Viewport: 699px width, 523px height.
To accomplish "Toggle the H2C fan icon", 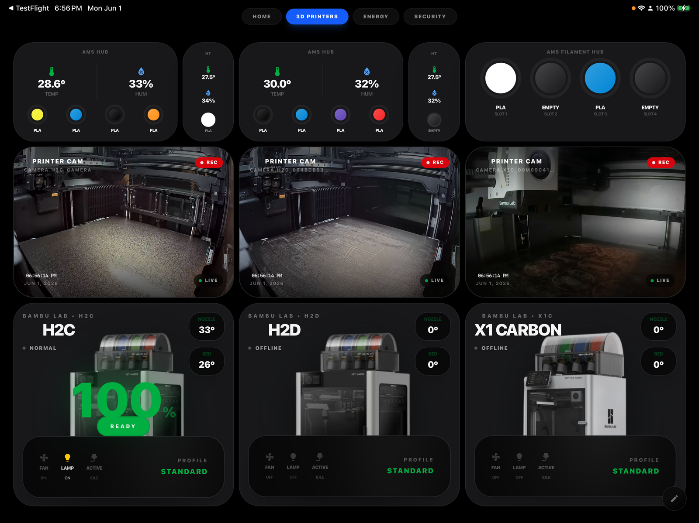I will (x=44, y=458).
